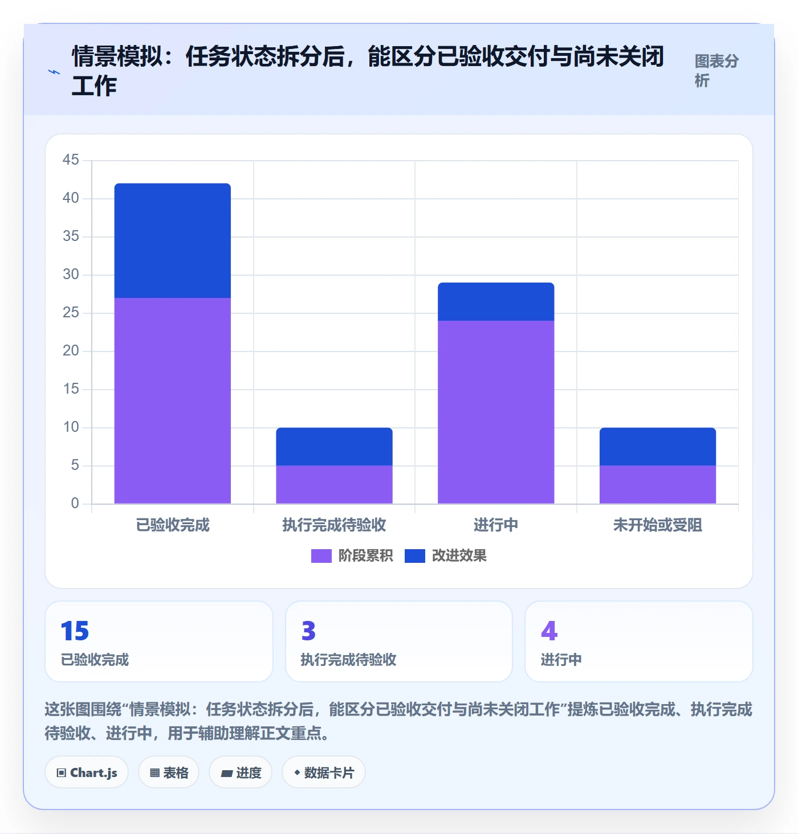Click the description paragraph starting with 这张图围绕
798x834 pixels.
(399, 721)
